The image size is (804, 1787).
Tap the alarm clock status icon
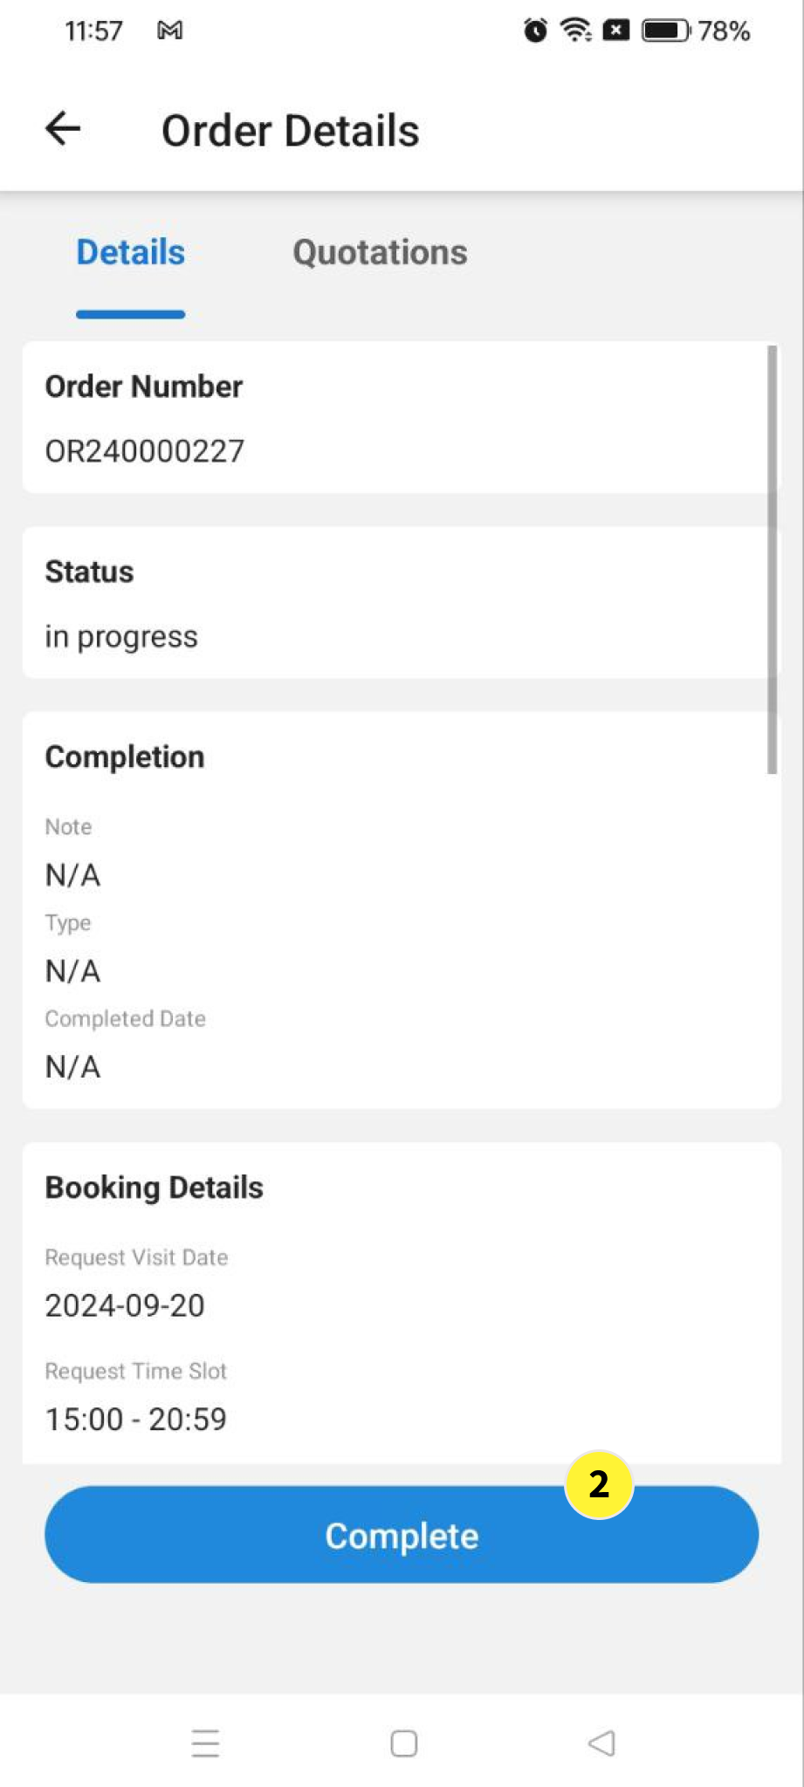tap(535, 31)
